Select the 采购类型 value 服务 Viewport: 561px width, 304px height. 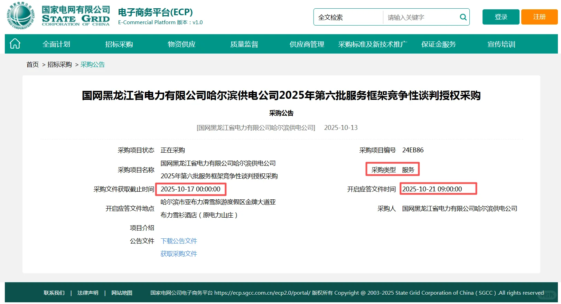click(x=408, y=170)
